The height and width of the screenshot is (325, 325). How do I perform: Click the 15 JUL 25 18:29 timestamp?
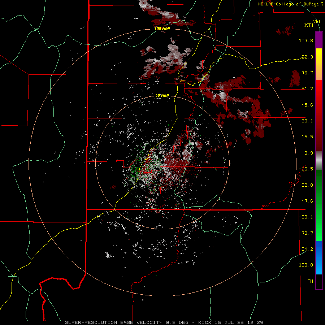239,322
